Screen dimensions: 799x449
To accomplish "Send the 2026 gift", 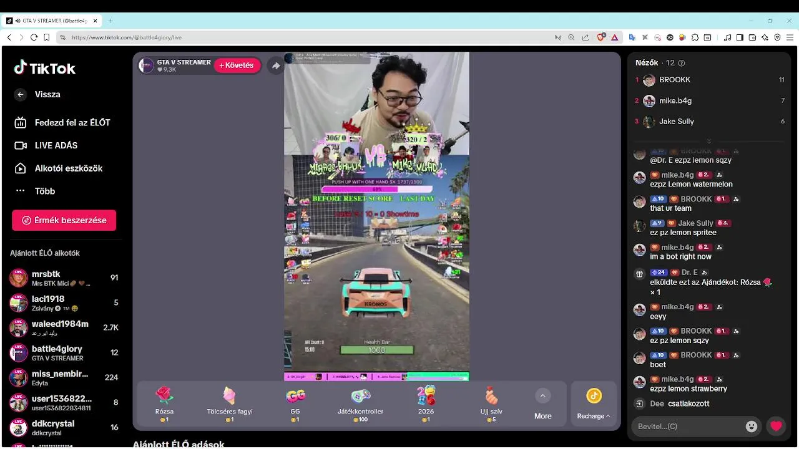I will [x=426, y=403].
